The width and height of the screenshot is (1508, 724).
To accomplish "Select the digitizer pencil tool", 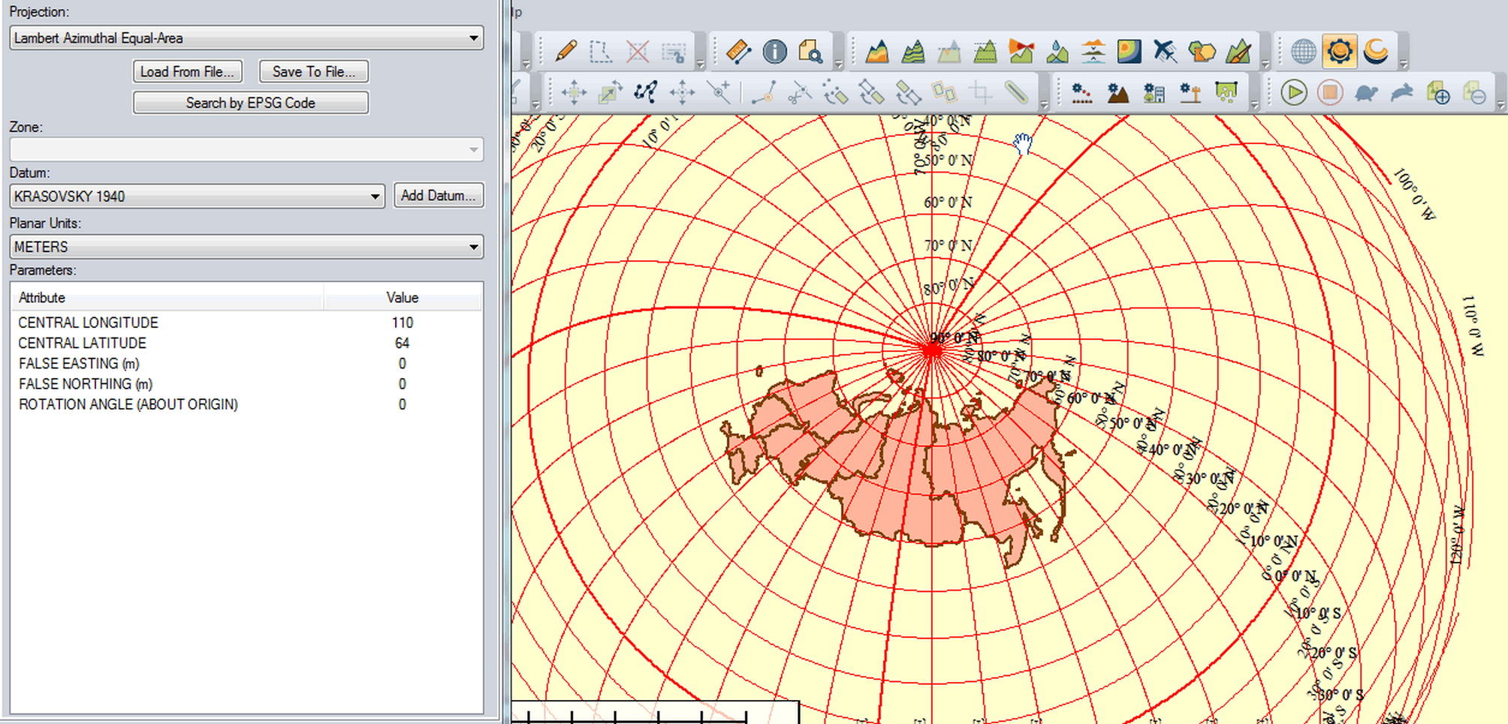I will (x=565, y=53).
